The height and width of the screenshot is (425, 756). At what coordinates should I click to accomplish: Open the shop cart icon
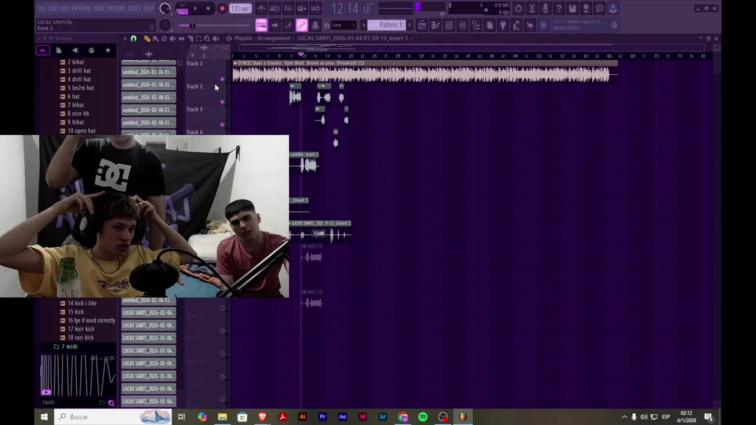point(543,25)
